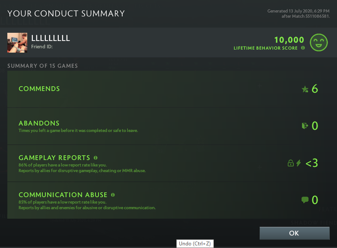Select the LLLLLLLLL player name
337x248 pixels.
pos(51,38)
